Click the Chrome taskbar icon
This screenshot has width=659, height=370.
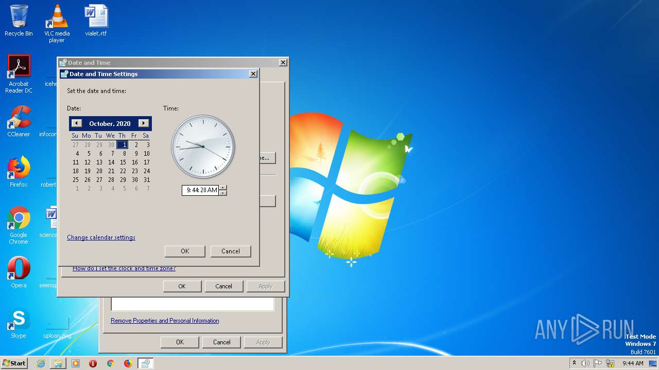110,363
